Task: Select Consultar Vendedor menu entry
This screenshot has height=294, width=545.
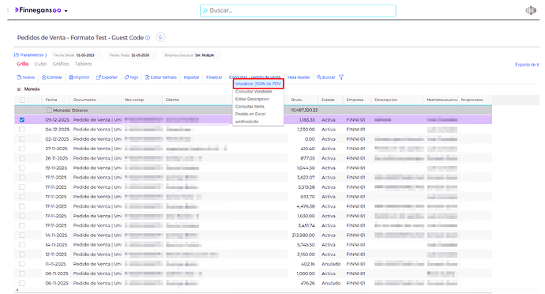Action: click(x=254, y=92)
